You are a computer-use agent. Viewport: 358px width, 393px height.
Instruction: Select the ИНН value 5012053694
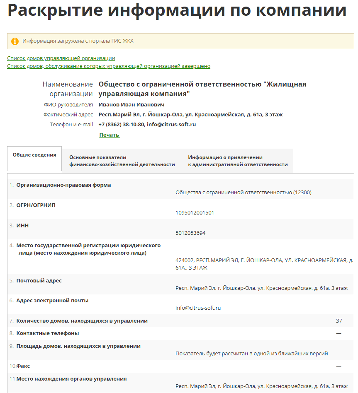190,233
